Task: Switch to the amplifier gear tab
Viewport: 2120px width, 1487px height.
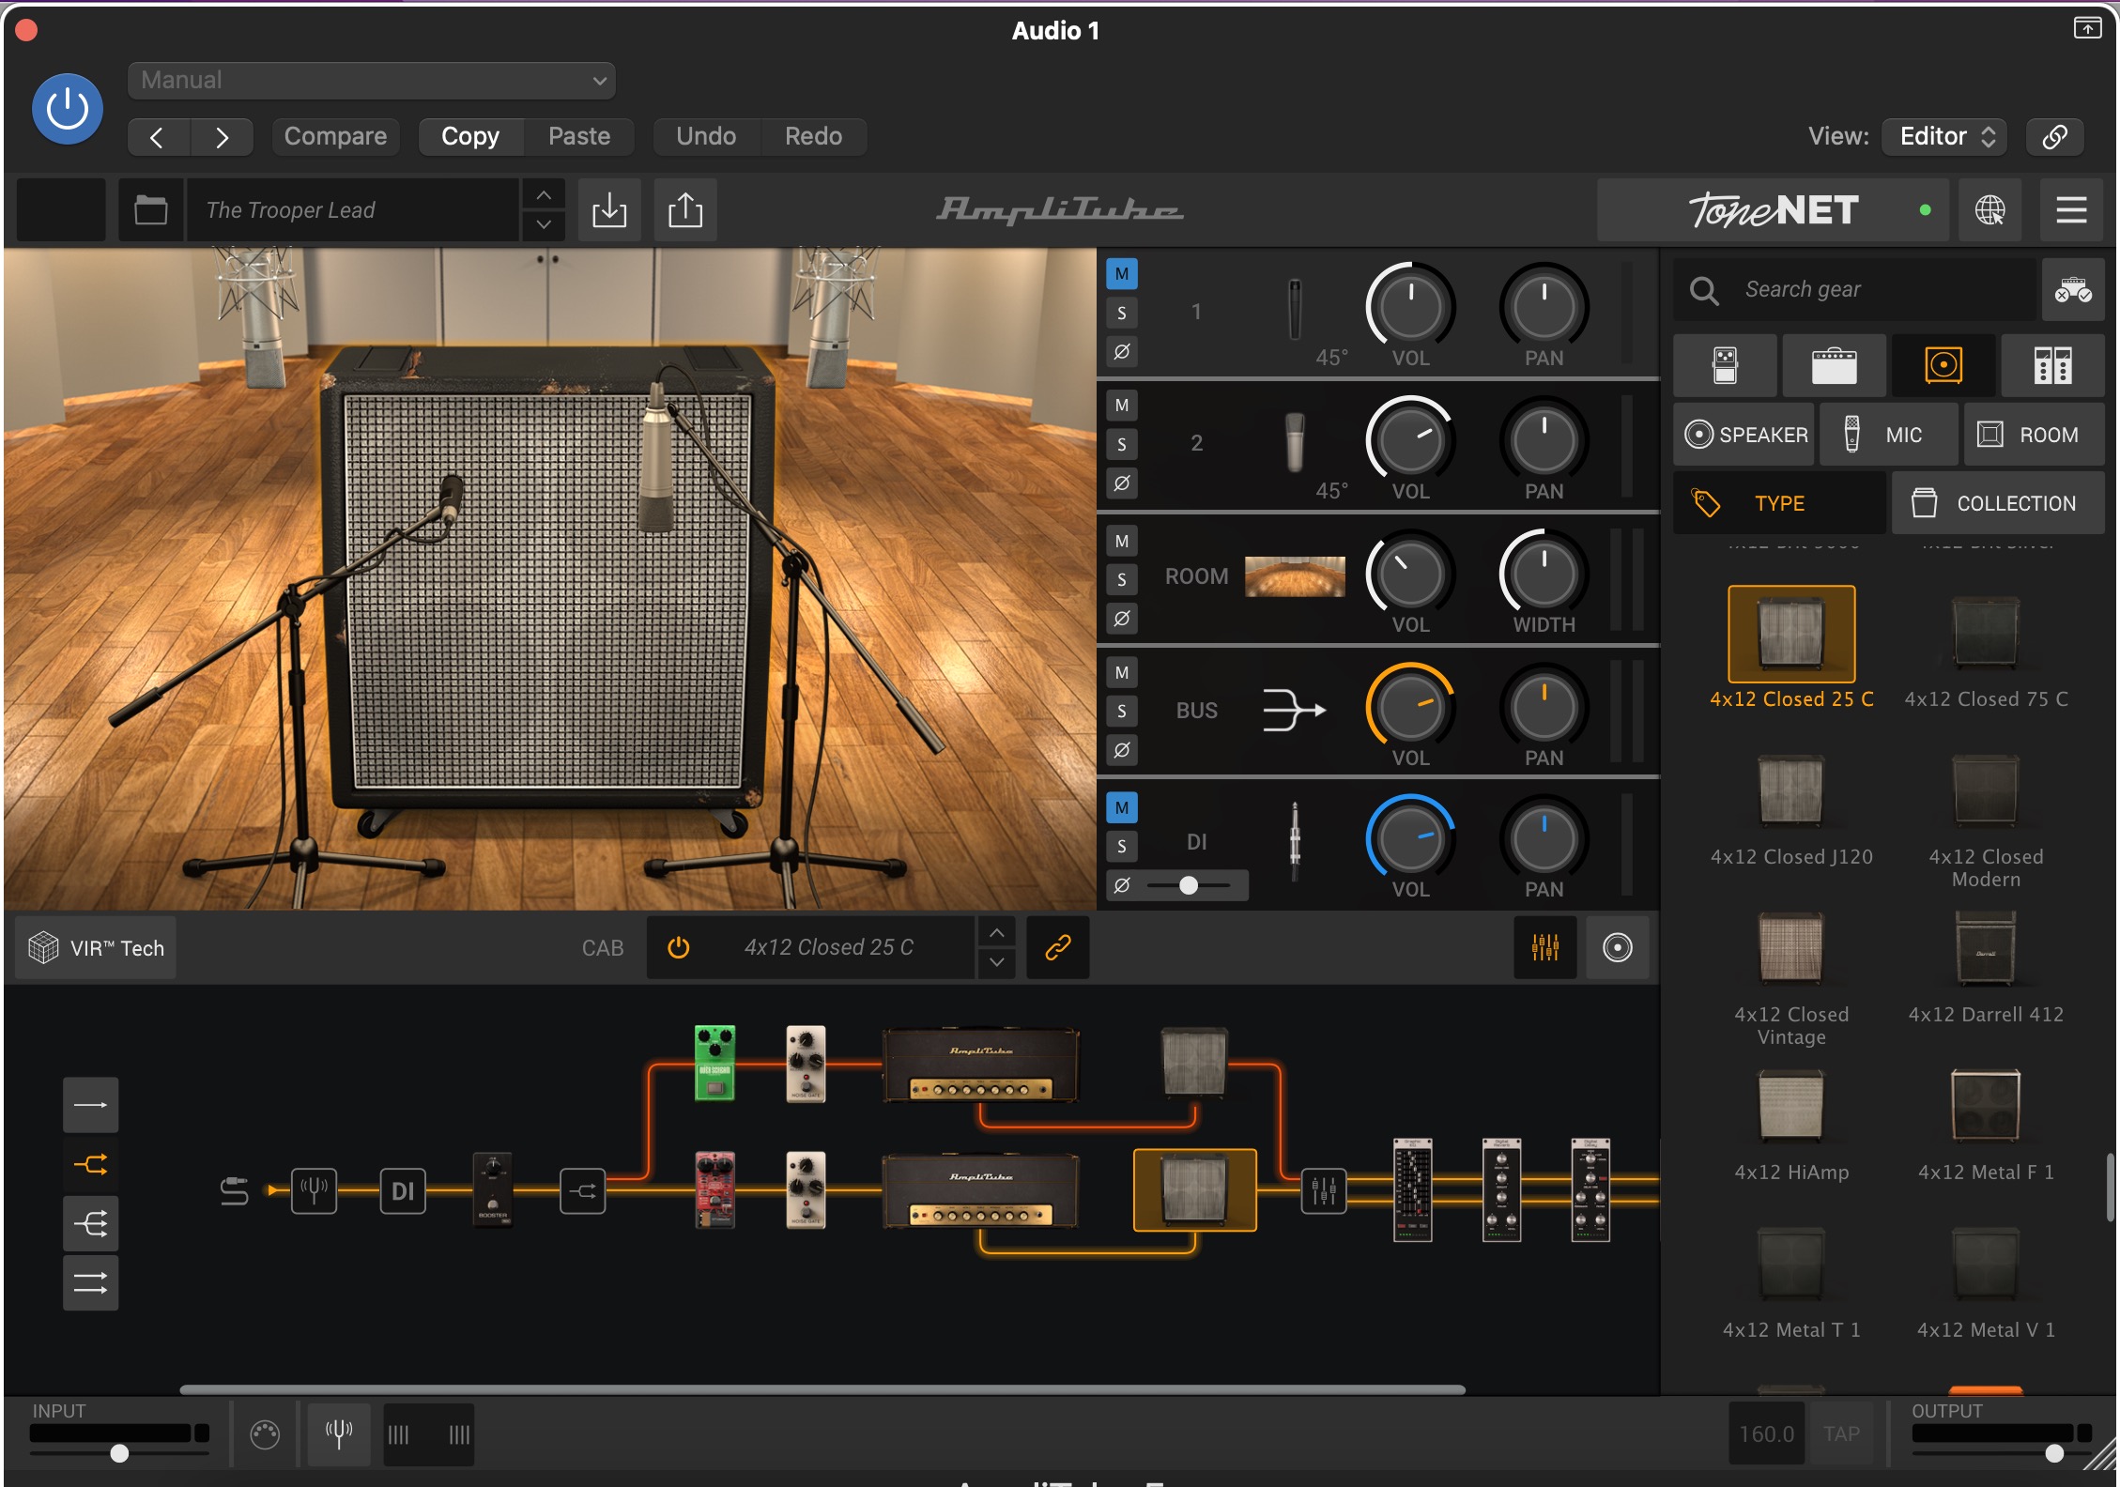Action: click(1834, 365)
